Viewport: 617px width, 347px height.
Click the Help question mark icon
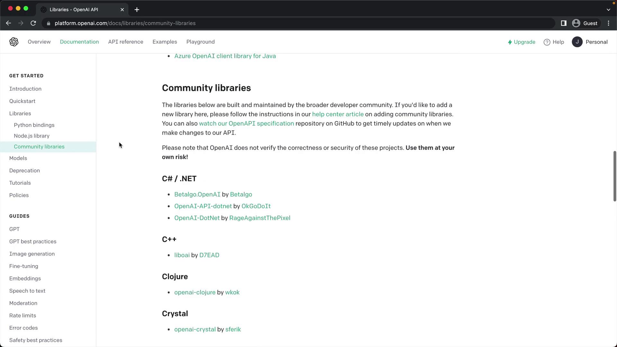tap(547, 42)
